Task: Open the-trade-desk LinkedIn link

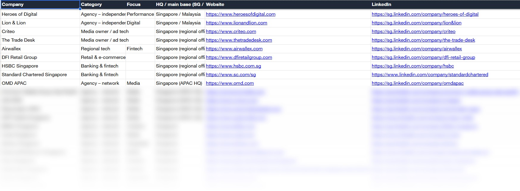Action: click(x=423, y=40)
